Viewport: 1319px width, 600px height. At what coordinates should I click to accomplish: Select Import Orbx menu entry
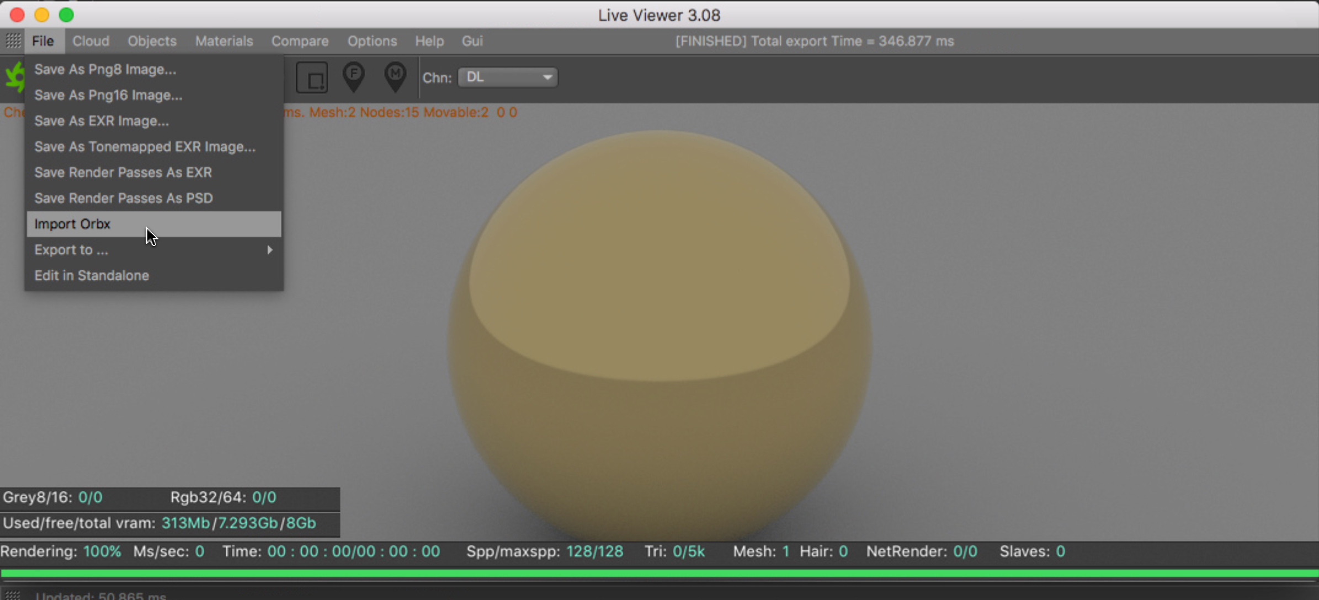click(x=72, y=224)
